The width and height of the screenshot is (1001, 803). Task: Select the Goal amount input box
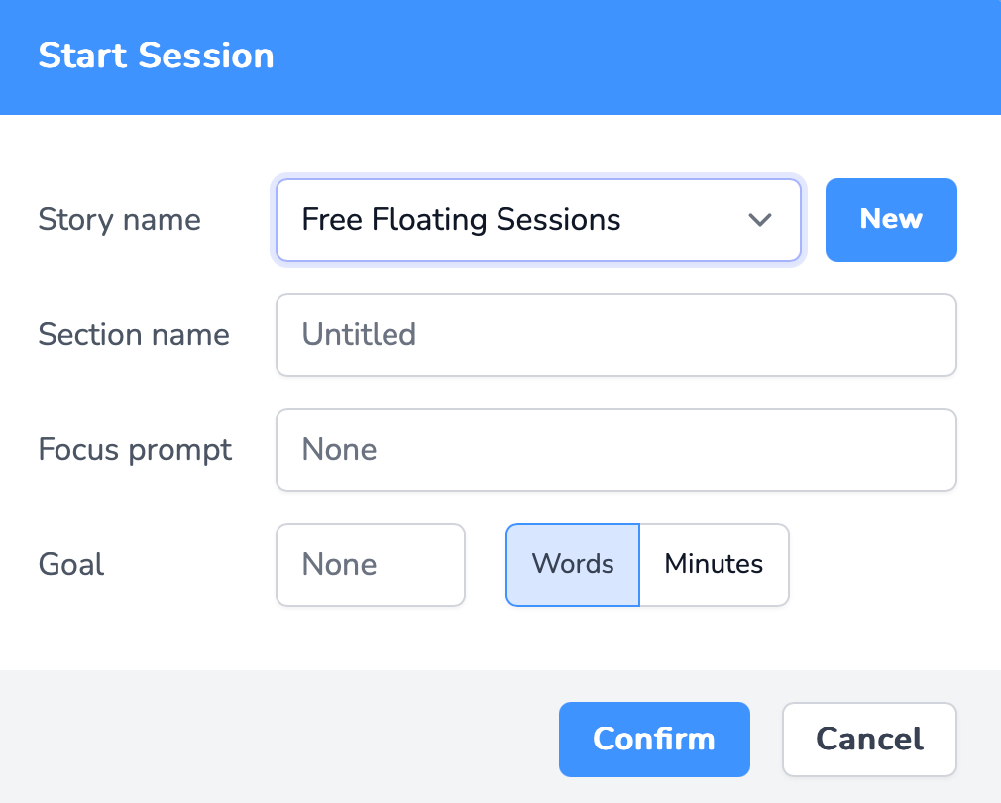(x=371, y=565)
